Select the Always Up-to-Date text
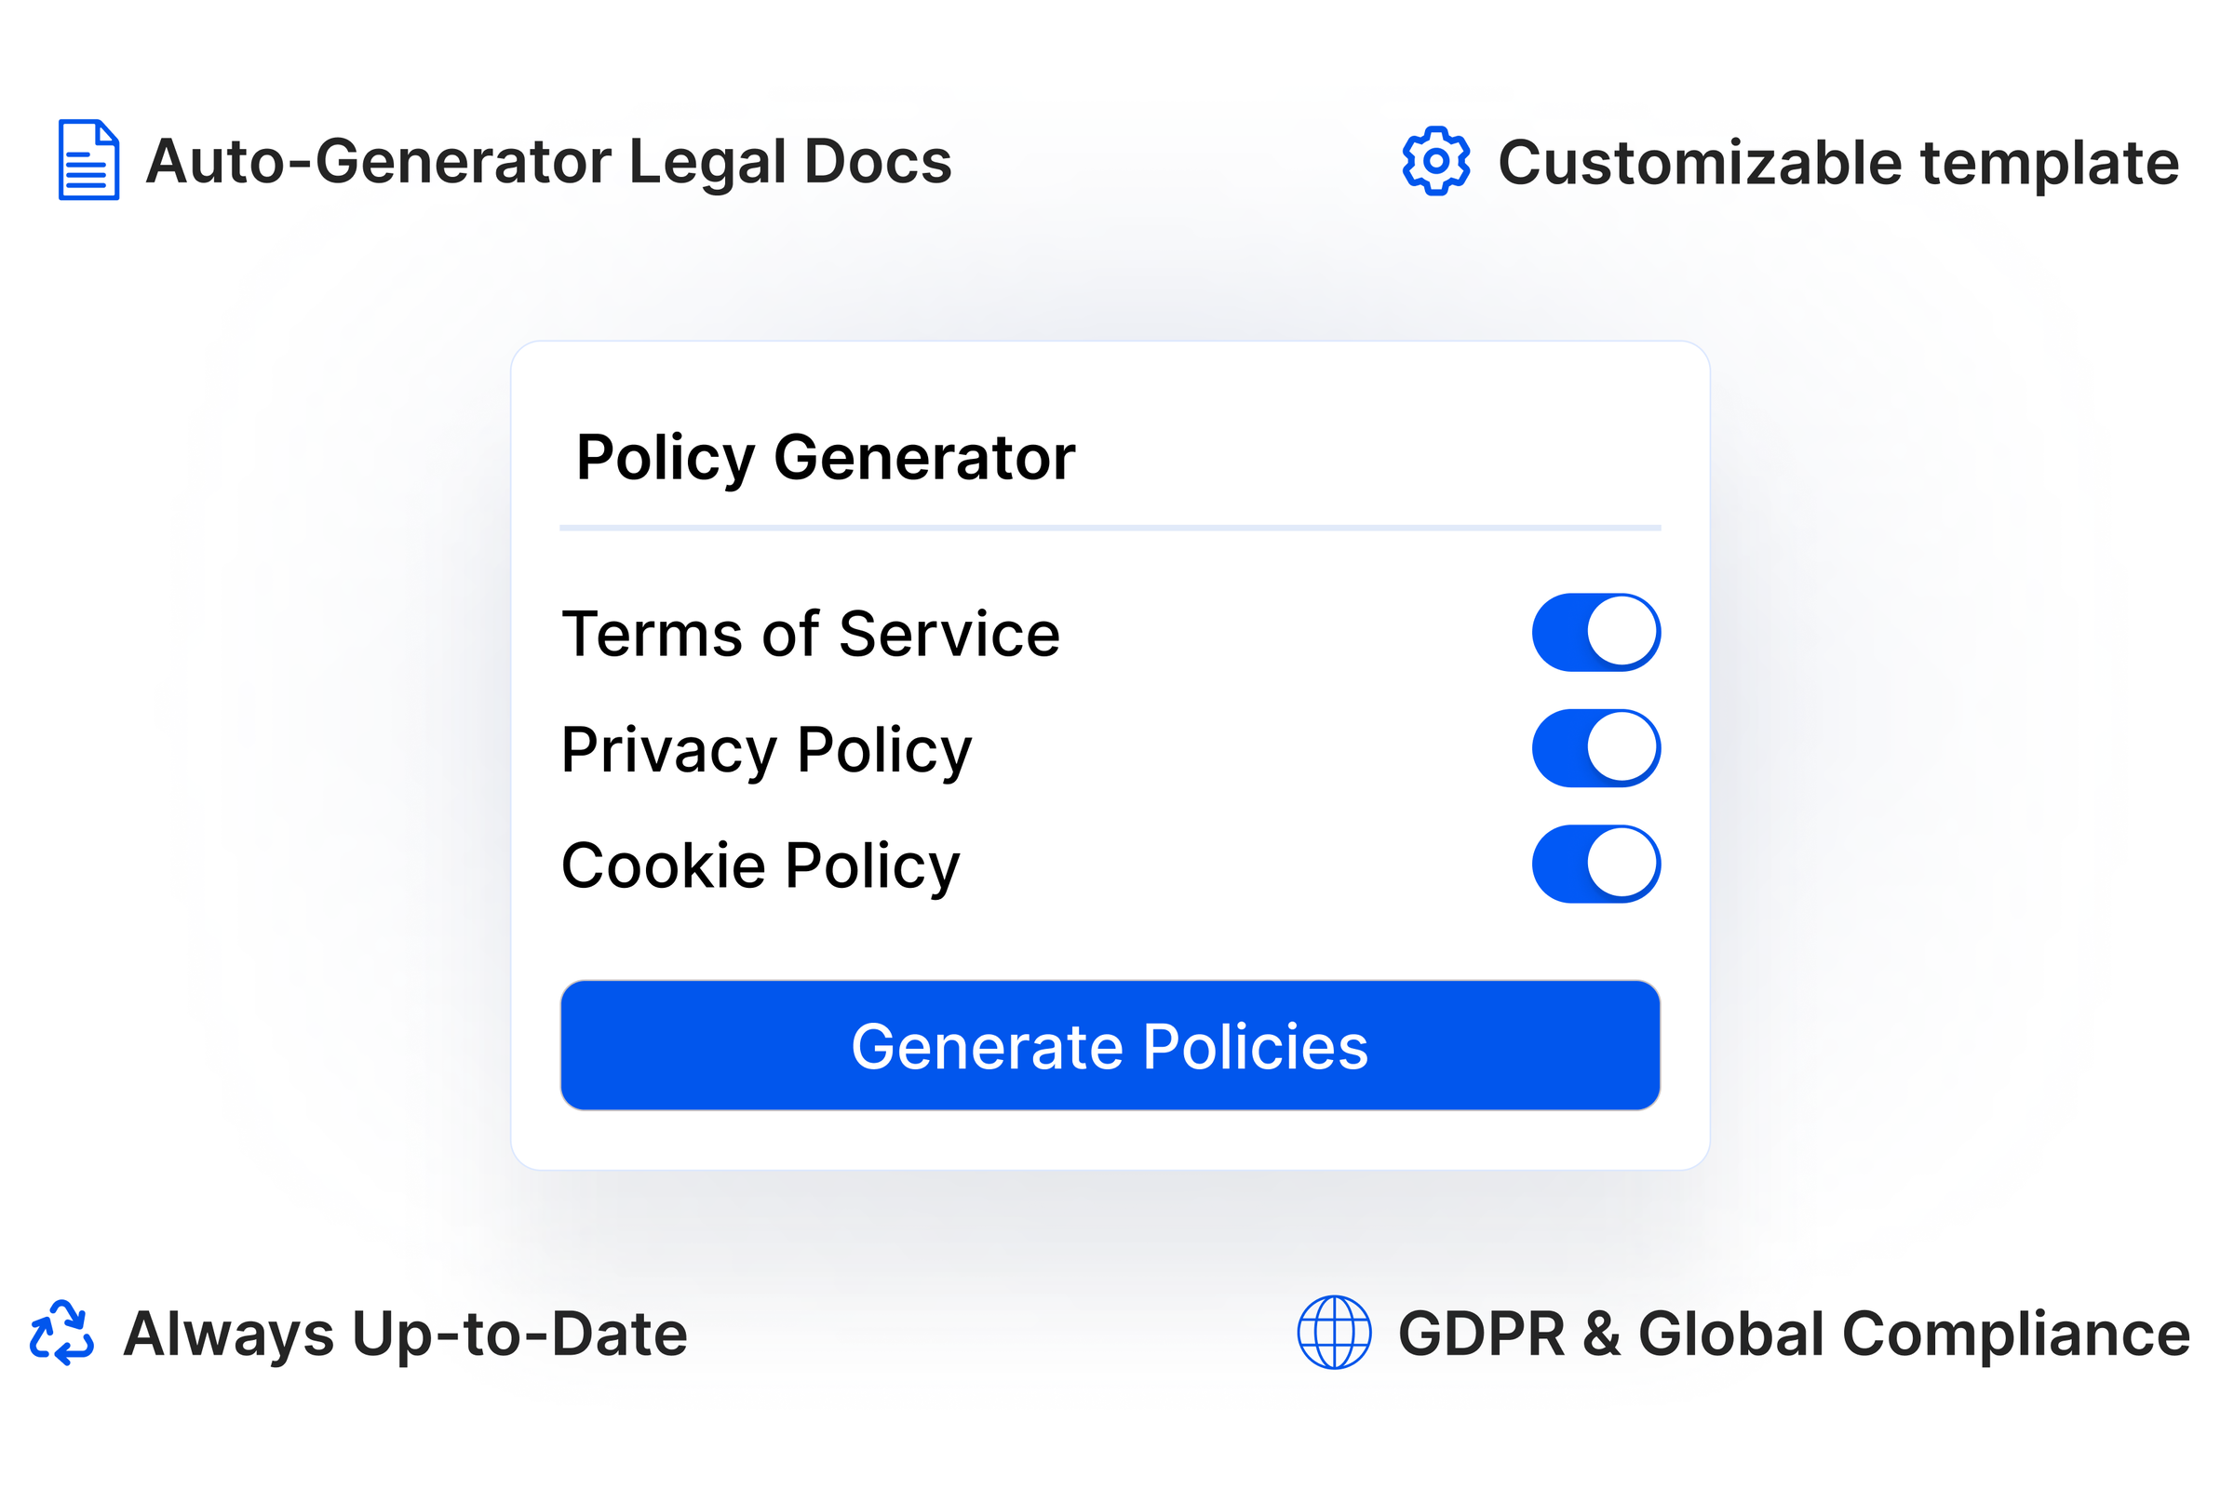This screenshot has width=2234, height=1489. point(406,1335)
